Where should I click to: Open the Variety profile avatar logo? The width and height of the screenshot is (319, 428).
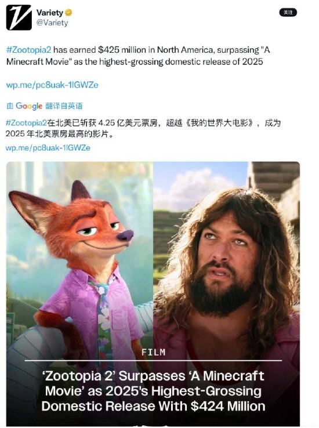point(19,17)
